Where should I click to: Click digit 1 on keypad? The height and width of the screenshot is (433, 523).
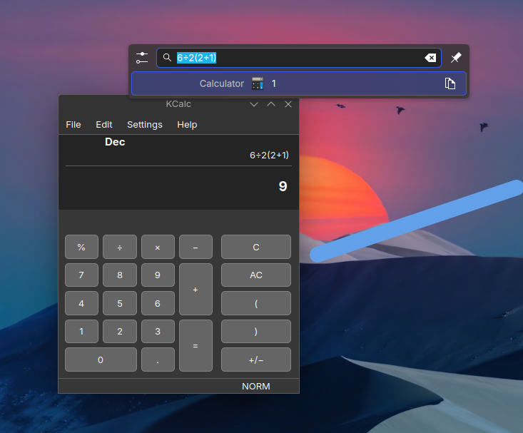[82, 331]
